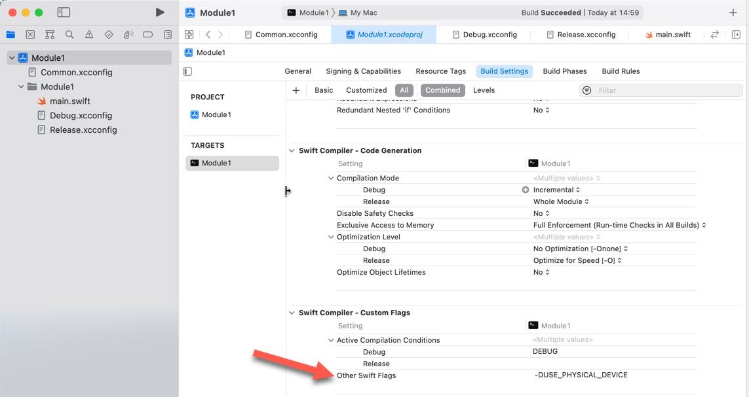Collapse the Module1 project in navigator
Screen dimensions: 749x397
[12, 58]
